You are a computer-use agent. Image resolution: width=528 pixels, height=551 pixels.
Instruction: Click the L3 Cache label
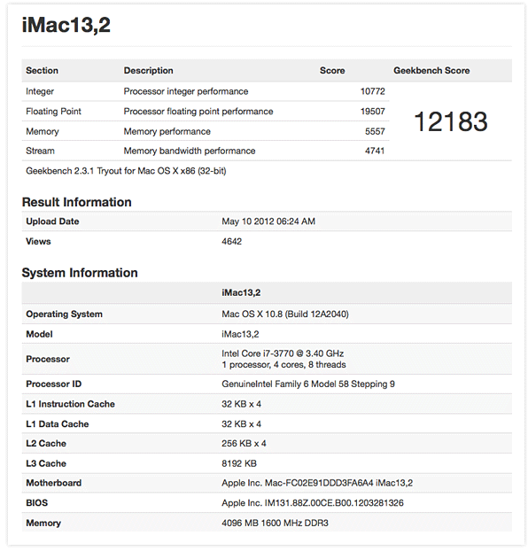coord(46,463)
